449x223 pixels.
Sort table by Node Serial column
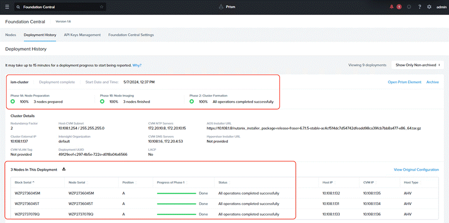point(78,182)
